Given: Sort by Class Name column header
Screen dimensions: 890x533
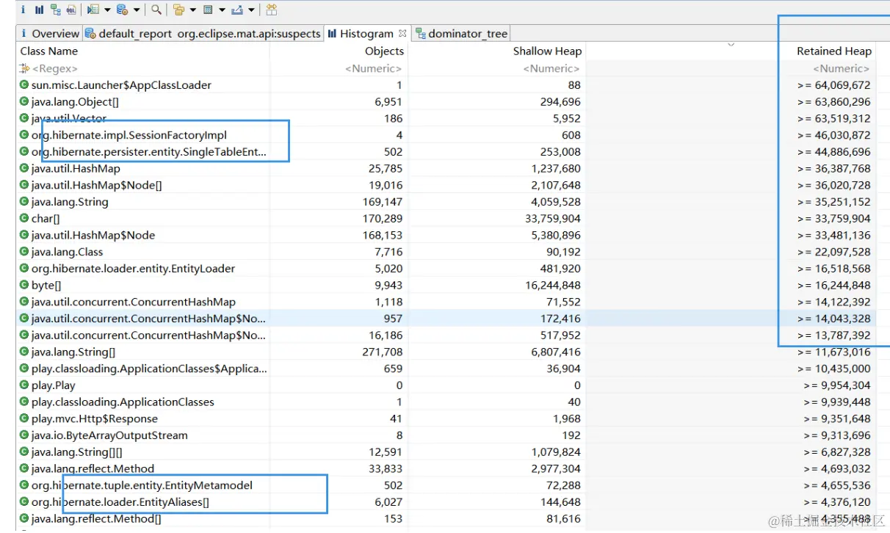Looking at the screenshot, I should [x=48, y=51].
